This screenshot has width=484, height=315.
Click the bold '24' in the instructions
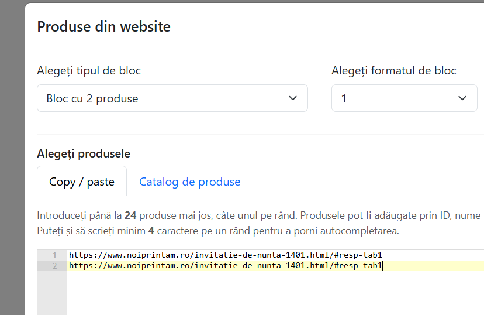coord(130,215)
